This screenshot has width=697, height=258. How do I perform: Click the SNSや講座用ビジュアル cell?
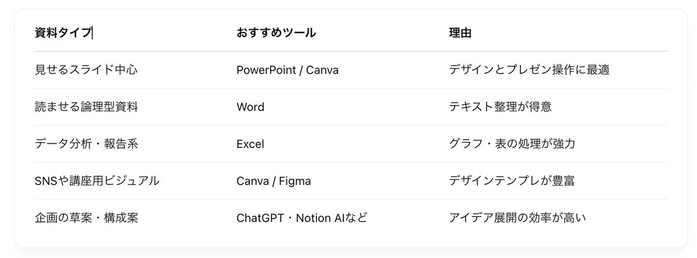click(x=96, y=181)
